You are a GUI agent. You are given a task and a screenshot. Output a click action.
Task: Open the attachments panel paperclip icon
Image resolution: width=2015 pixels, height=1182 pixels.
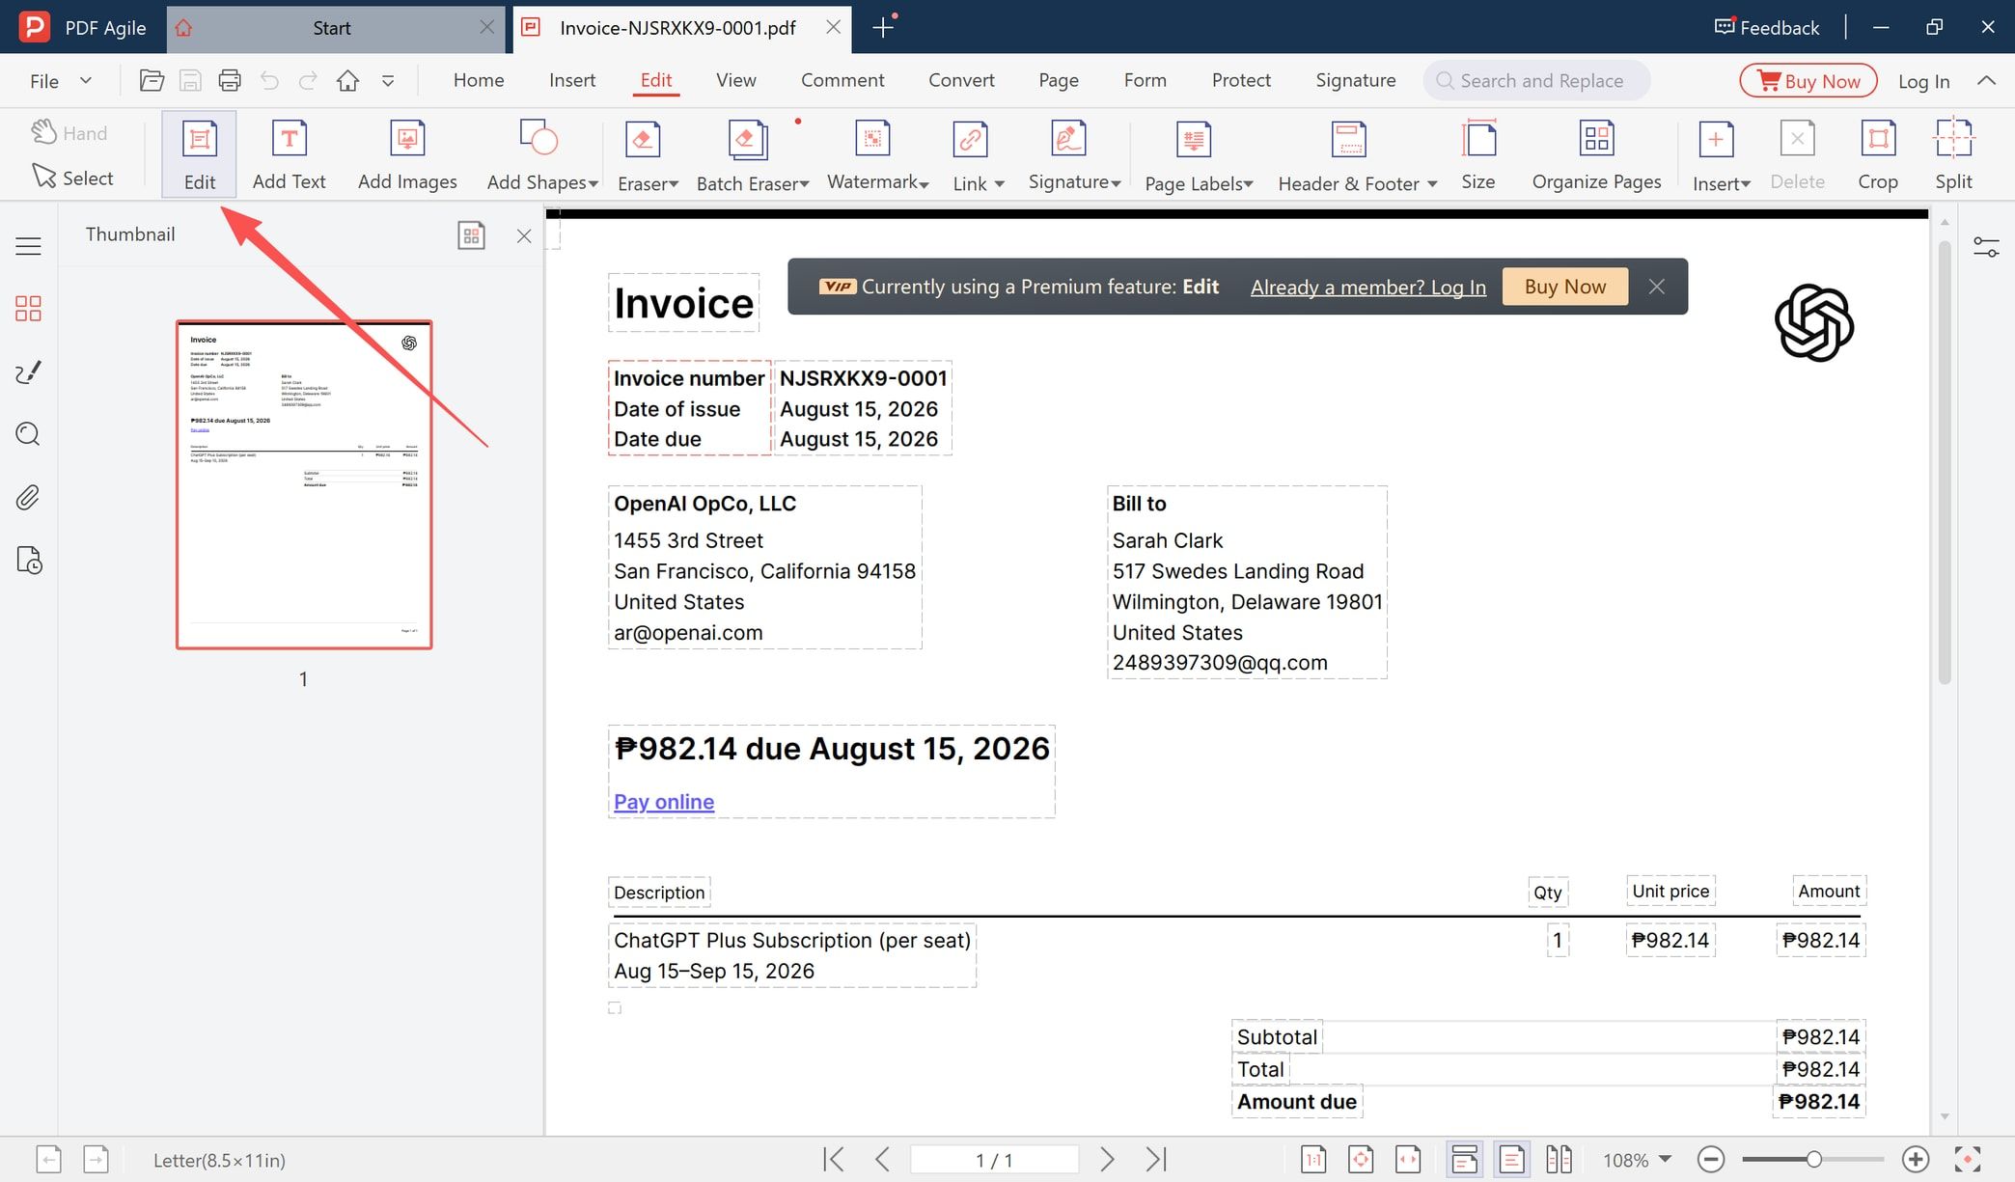point(28,498)
